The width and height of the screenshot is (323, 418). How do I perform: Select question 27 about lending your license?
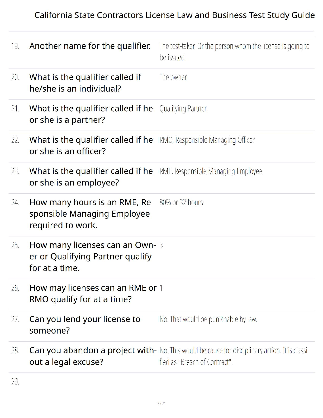click(x=85, y=325)
